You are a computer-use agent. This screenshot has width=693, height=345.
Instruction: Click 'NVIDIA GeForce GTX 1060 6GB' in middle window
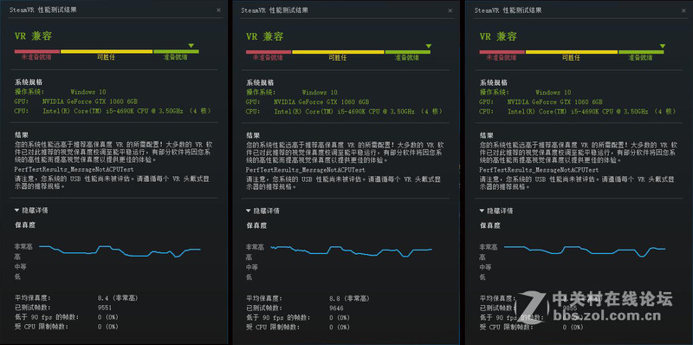[321, 101]
